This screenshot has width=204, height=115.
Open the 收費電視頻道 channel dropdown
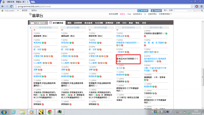(x=165, y=14)
